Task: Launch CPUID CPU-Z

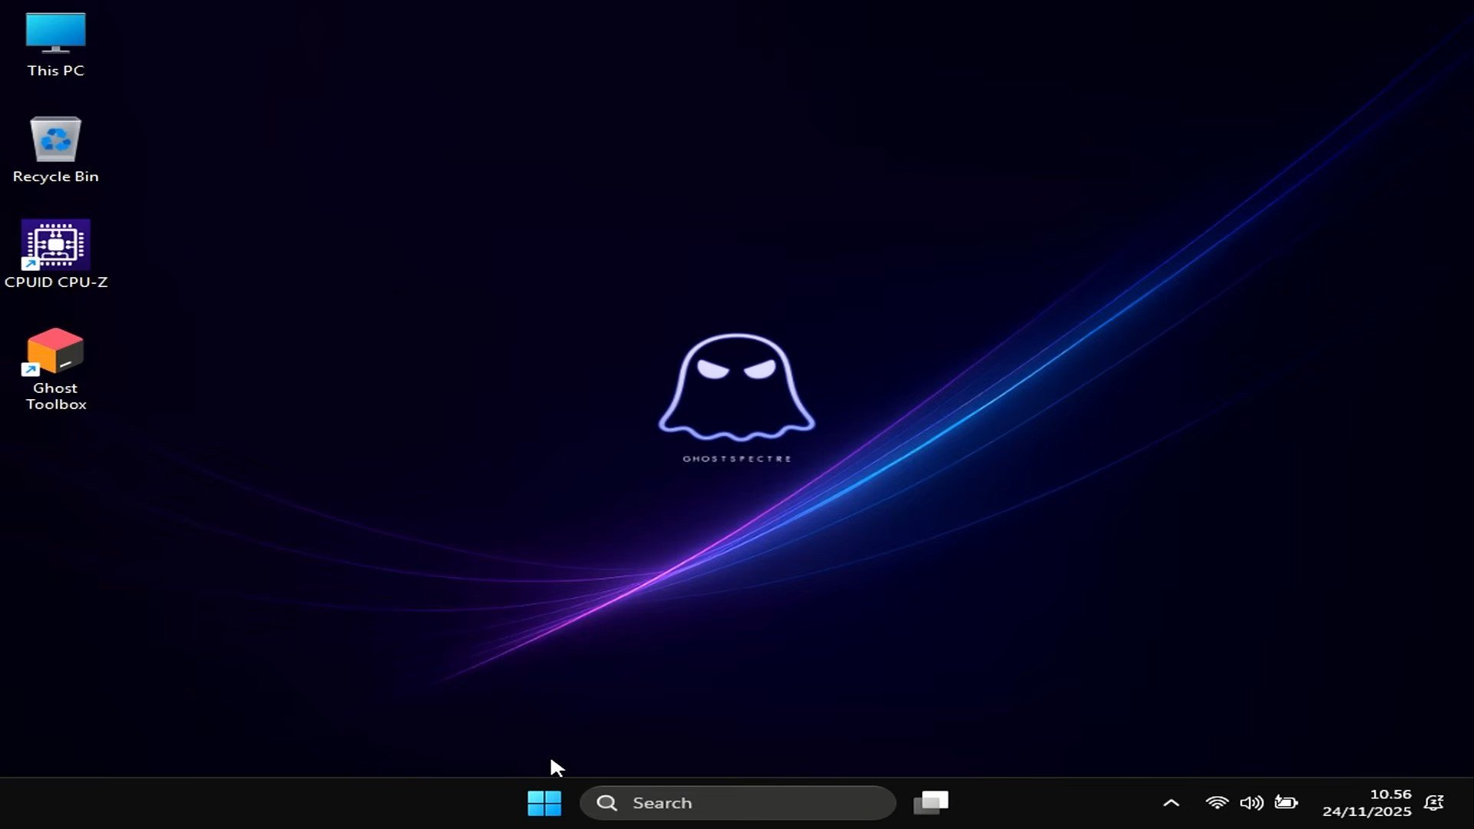Action: [x=54, y=246]
